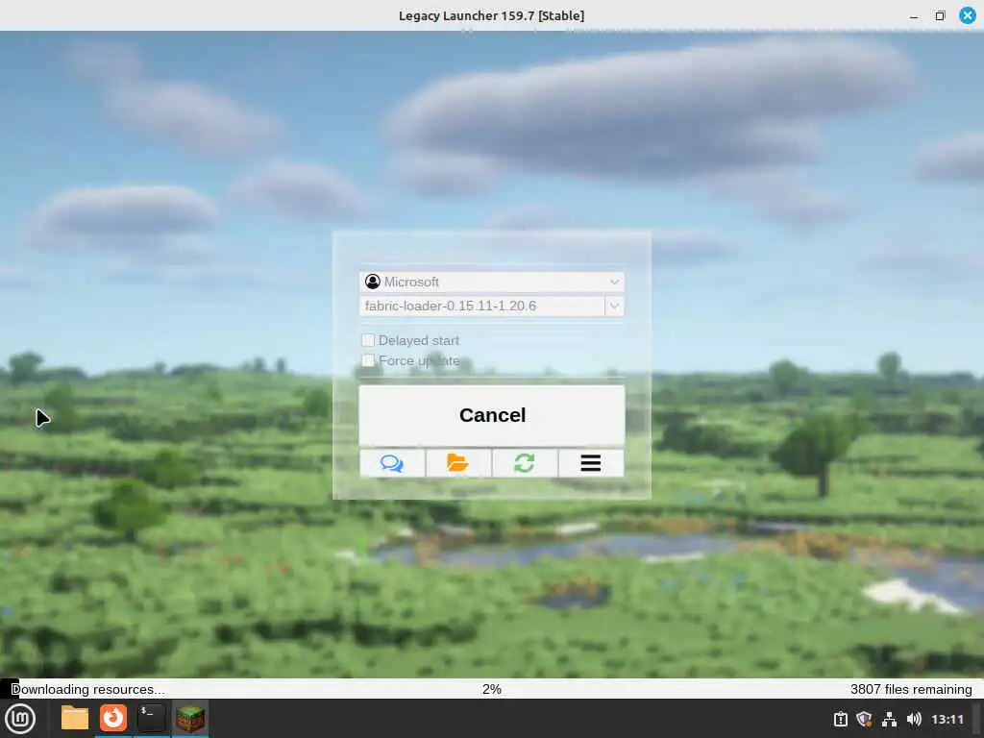This screenshot has width=984, height=738.
Task: Select the fabric-loader-0.15.11-1.20.6 version field
Action: tap(482, 306)
